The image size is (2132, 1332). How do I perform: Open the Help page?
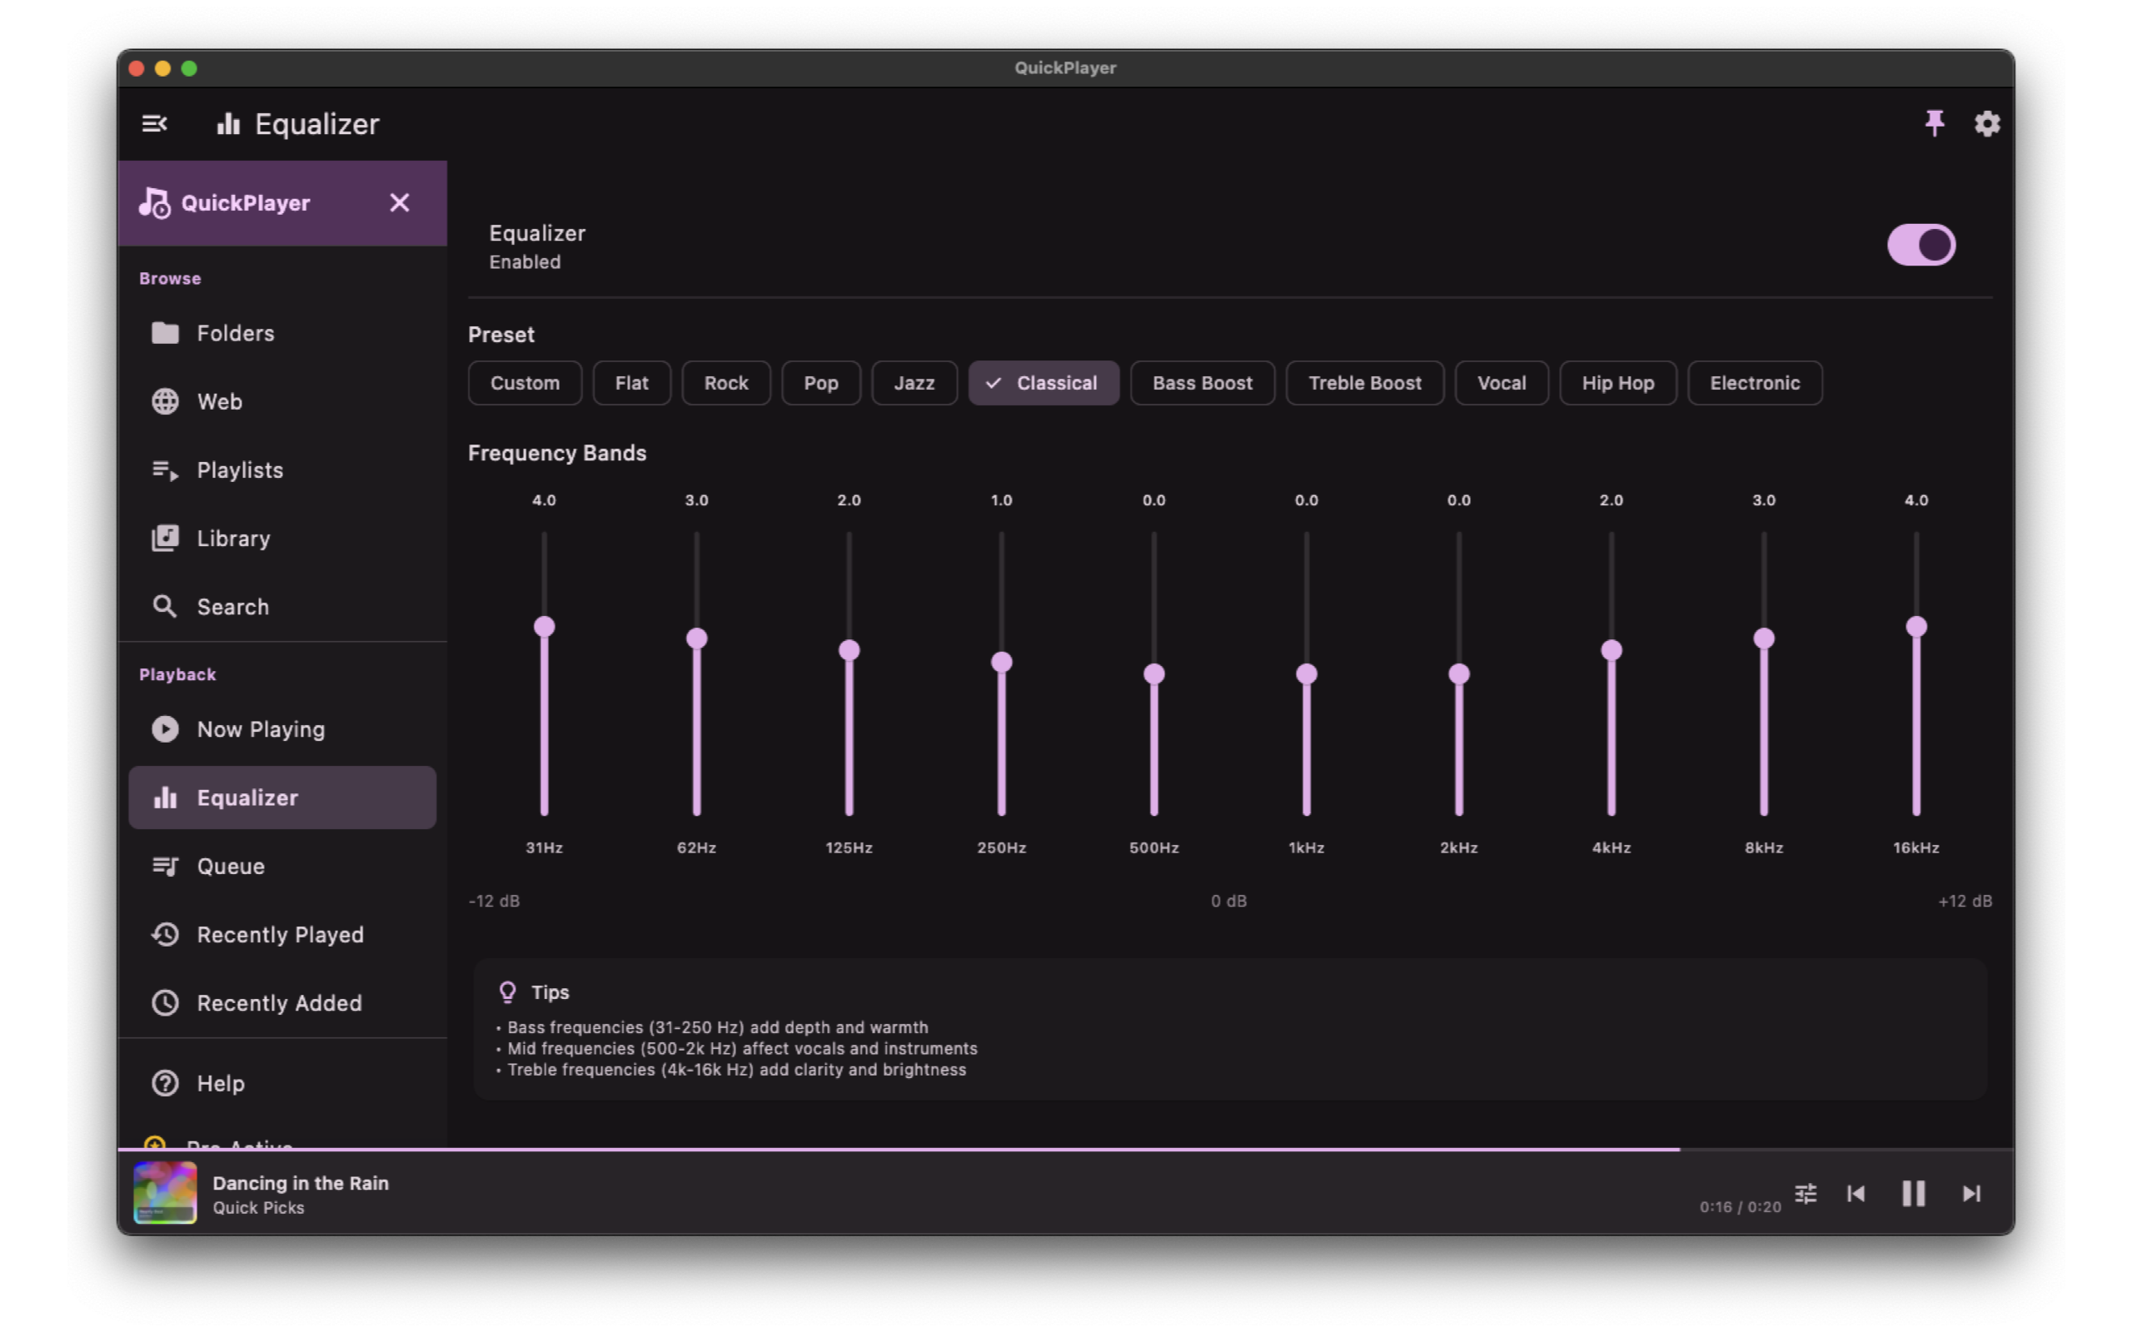click(x=220, y=1083)
